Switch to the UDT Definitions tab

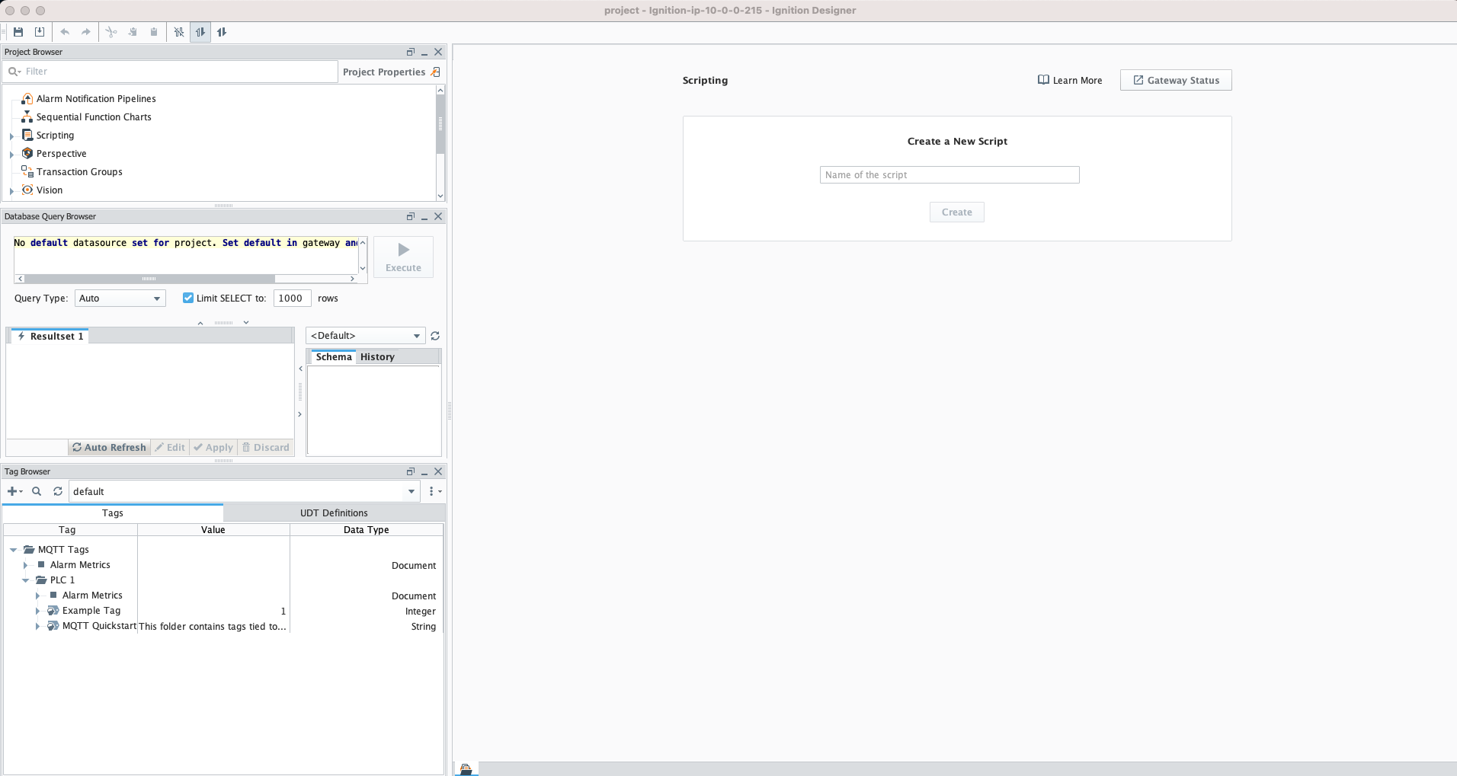click(333, 513)
